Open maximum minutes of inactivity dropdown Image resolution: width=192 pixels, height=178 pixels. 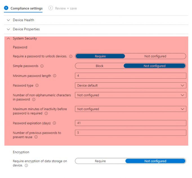point(131,109)
